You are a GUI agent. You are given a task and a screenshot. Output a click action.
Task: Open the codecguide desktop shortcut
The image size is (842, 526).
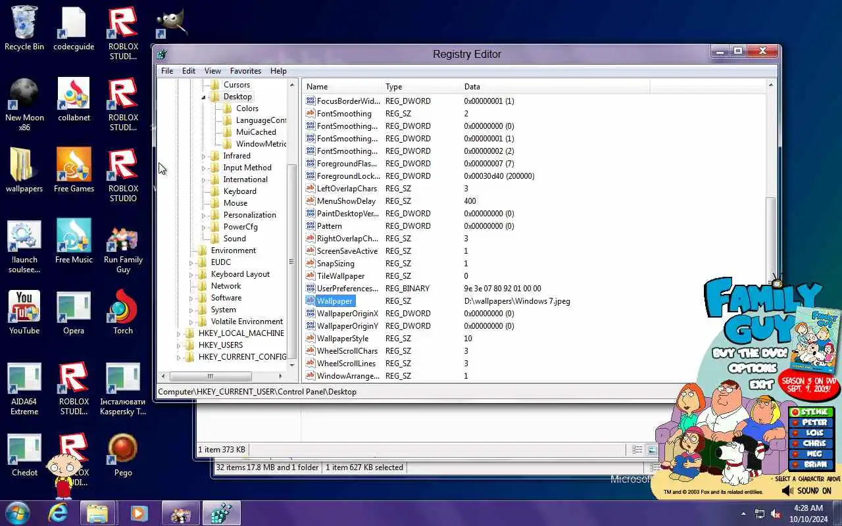point(74,29)
